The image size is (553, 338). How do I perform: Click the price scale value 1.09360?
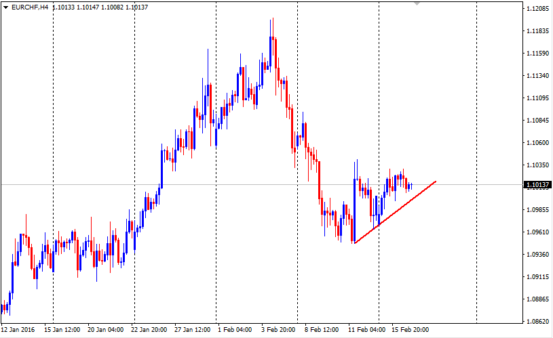tap(537, 254)
